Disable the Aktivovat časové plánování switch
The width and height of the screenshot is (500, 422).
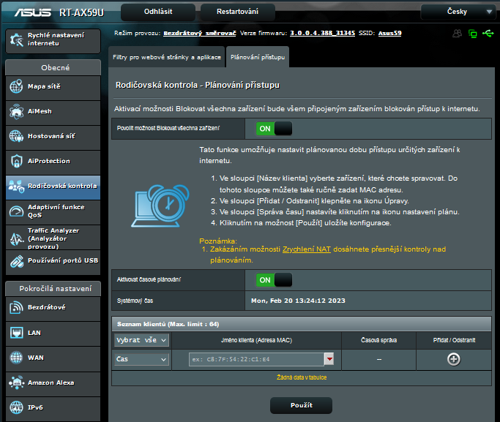[x=273, y=280]
